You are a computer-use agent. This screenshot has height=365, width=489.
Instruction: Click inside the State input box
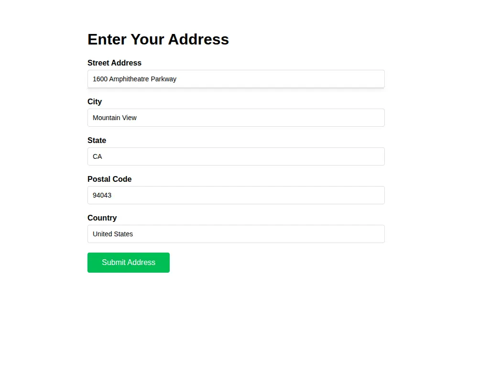[x=236, y=156]
